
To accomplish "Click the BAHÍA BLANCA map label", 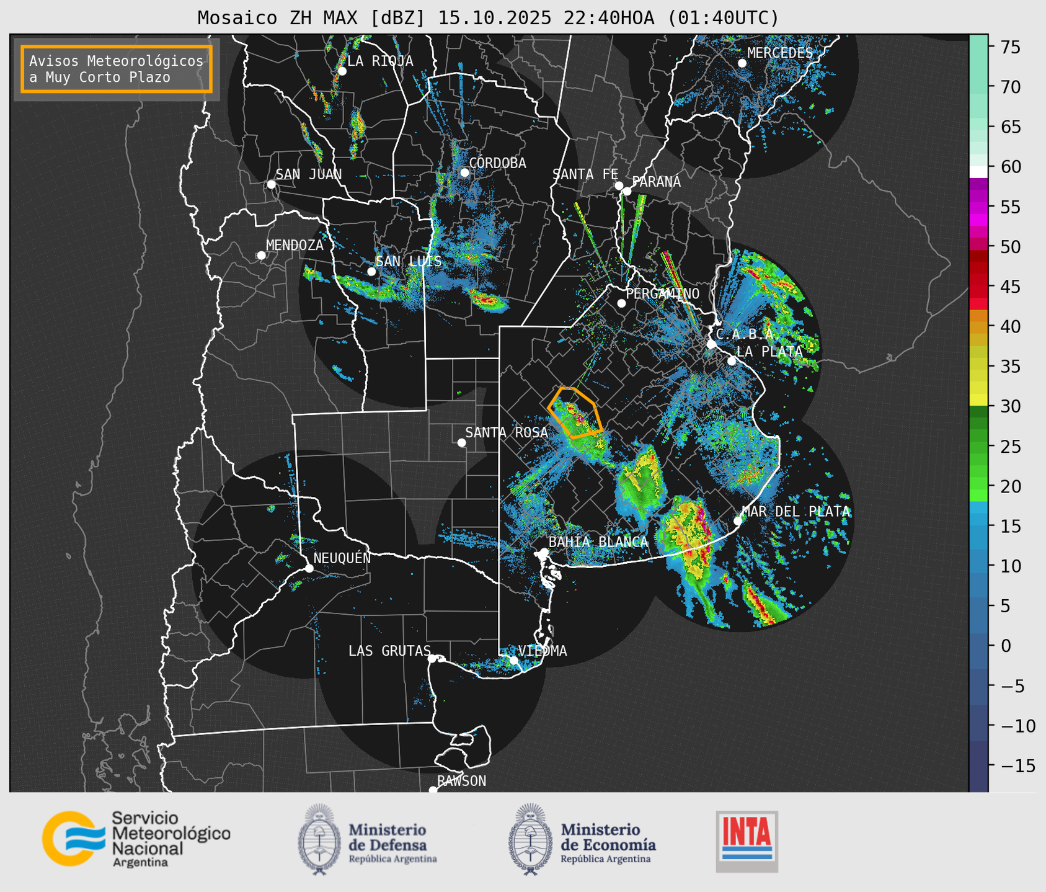I will (x=598, y=542).
